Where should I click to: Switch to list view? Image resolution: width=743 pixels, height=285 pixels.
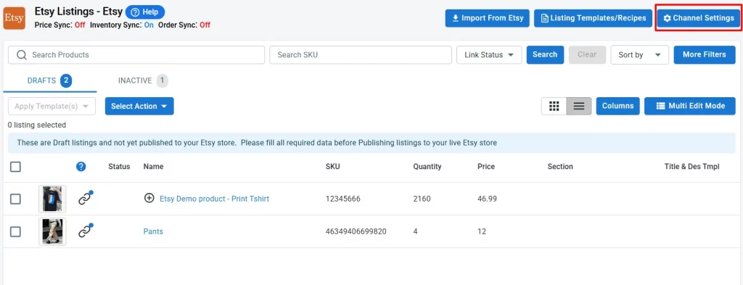(x=579, y=106)
